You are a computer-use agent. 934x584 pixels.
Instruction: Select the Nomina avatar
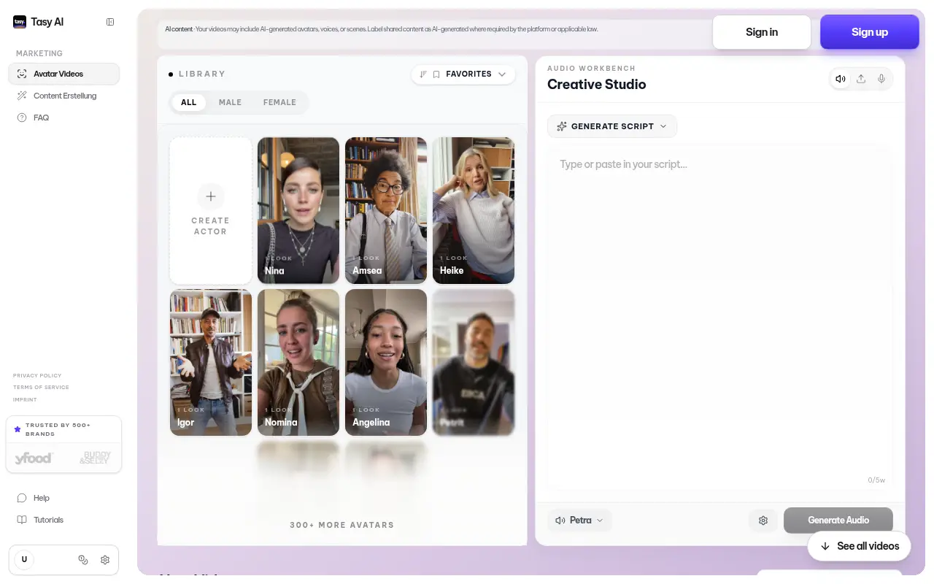[298, 363]
